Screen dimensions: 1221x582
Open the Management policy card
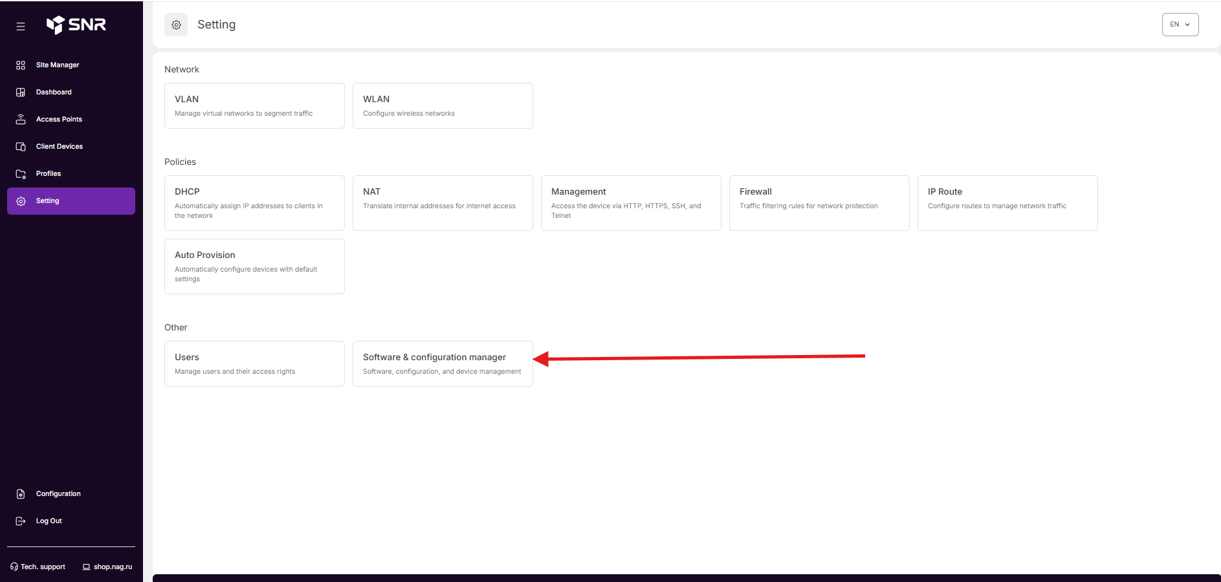coord(631,203)
